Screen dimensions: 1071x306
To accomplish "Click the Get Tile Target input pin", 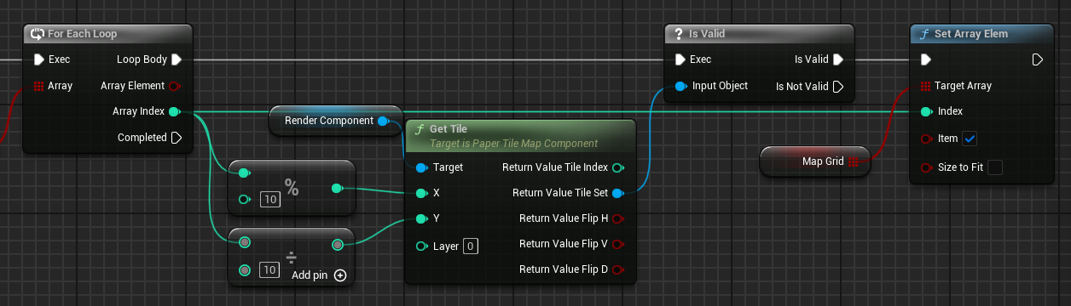I will pyautogui.click(x=421, y=167).
